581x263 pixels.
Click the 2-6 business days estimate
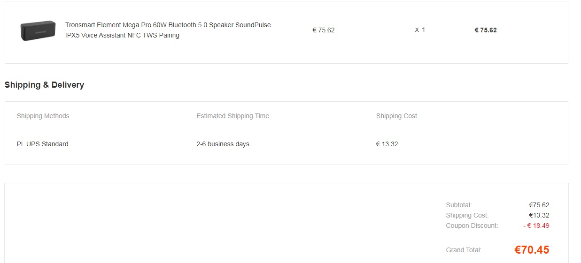click(223, 144)
